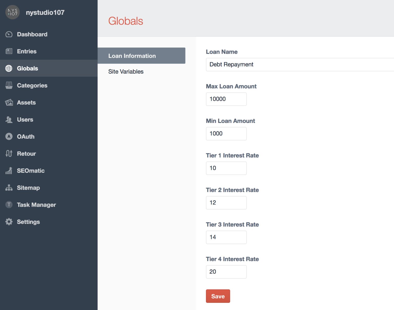Click the Categories stack icon
This screenshot has height=310, width=394.
pyautogui.click(x=9, y=85)
